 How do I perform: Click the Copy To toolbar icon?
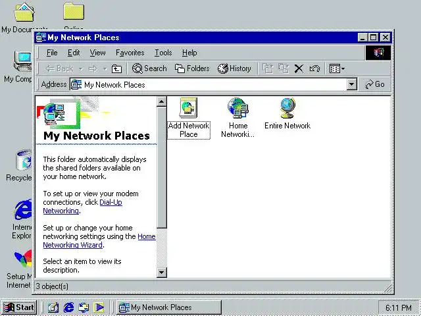click(284, 68)
